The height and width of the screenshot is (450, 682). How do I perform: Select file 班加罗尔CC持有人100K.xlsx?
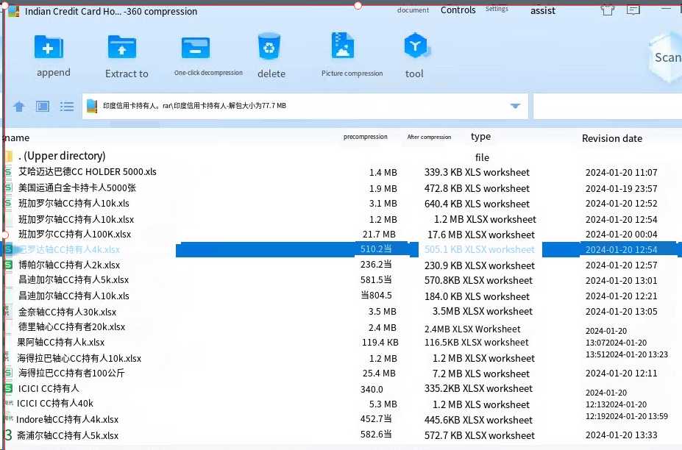click(x=74, y=234)
